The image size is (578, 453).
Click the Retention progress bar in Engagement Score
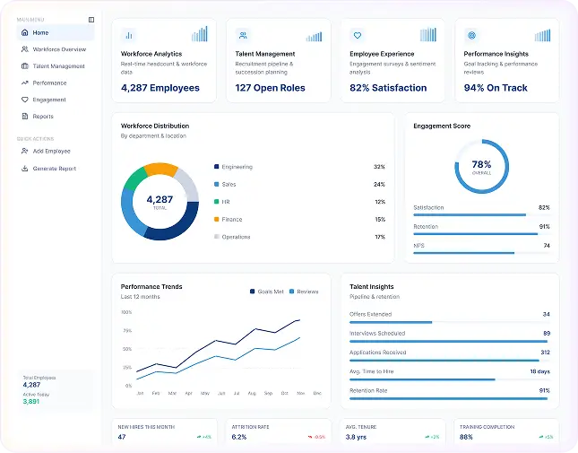tap(481, 234)
